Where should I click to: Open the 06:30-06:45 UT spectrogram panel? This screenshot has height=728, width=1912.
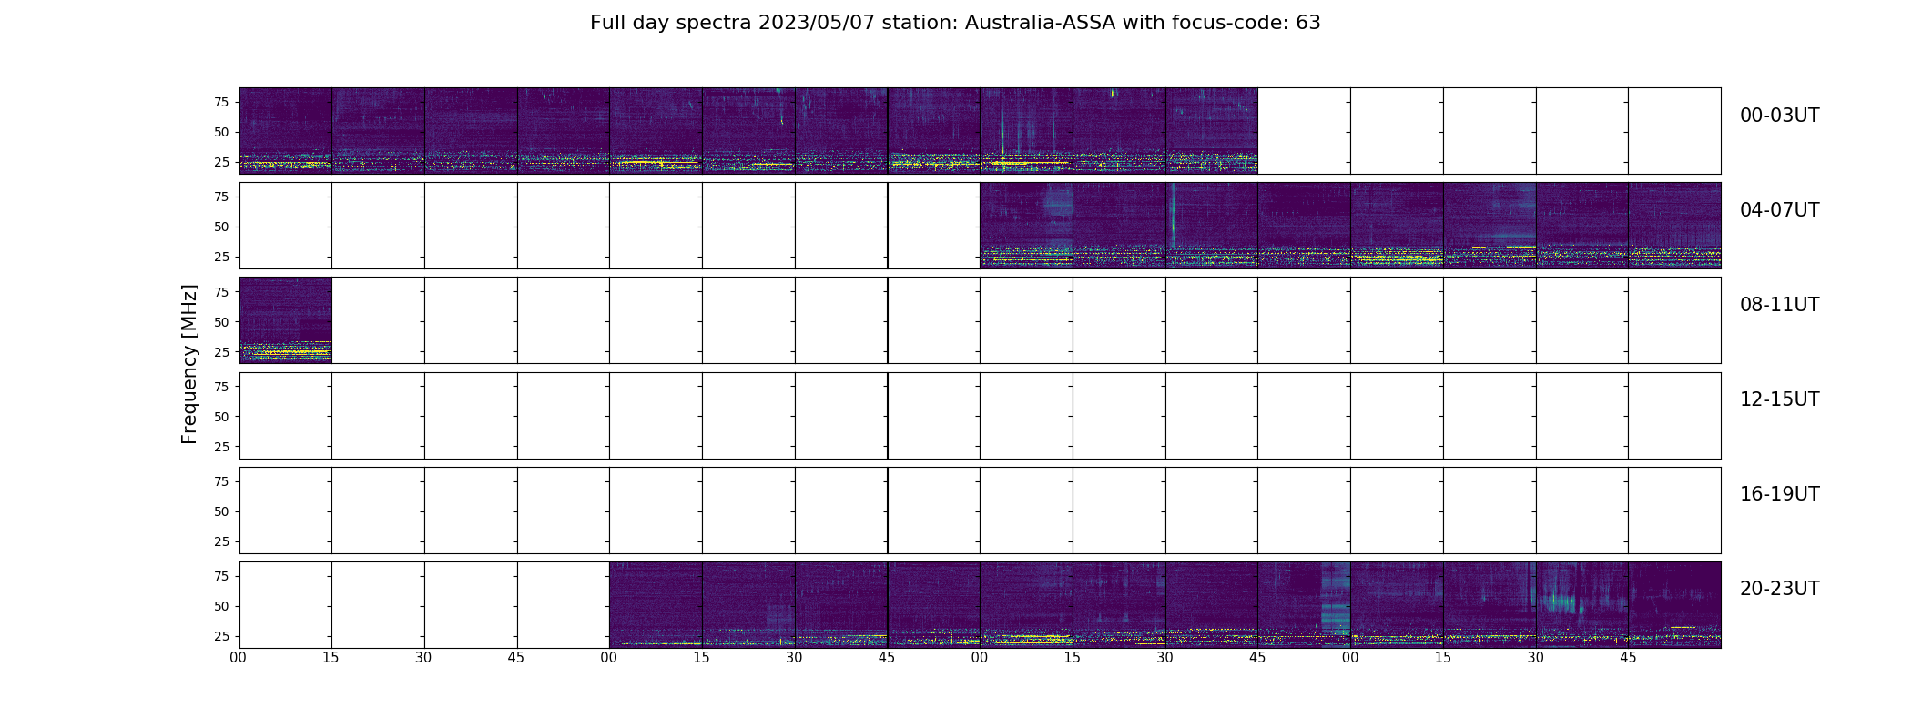coord(1212,226)
